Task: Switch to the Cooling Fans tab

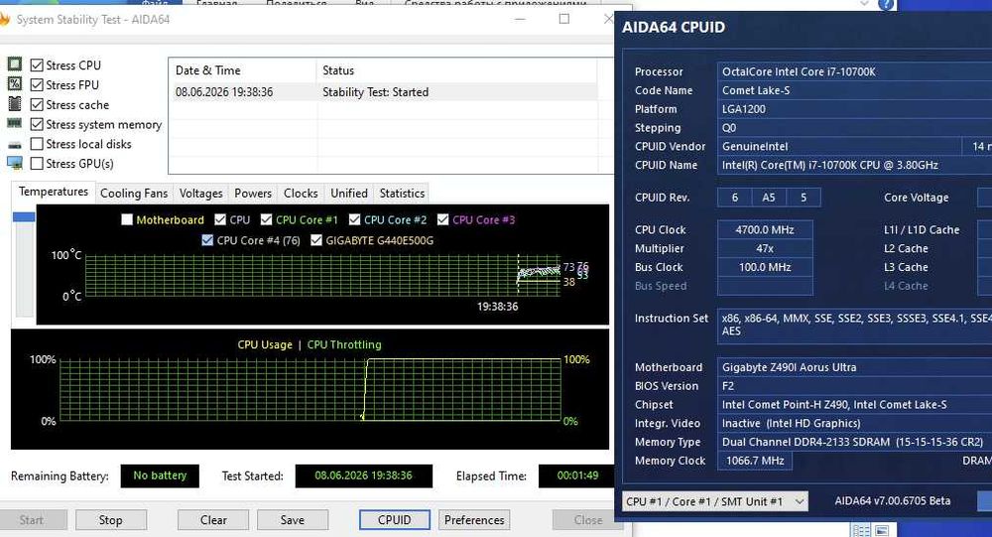Action: [134, 194]
